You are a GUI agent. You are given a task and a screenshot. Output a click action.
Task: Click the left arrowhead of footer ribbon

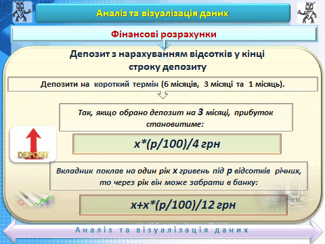pos(9,231)
